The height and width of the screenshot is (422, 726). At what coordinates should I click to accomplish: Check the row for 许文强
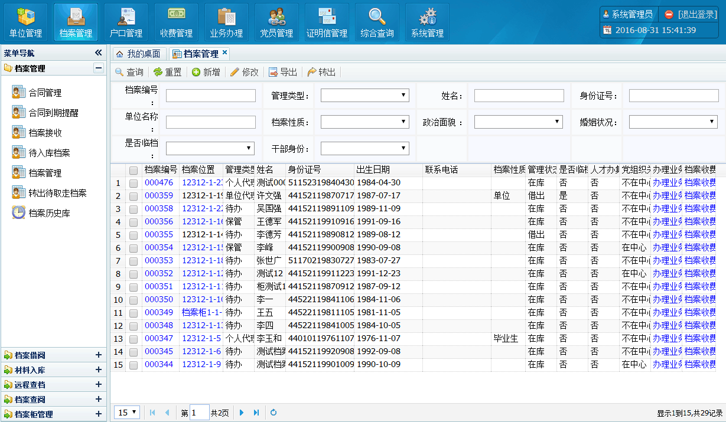[134, 196]
